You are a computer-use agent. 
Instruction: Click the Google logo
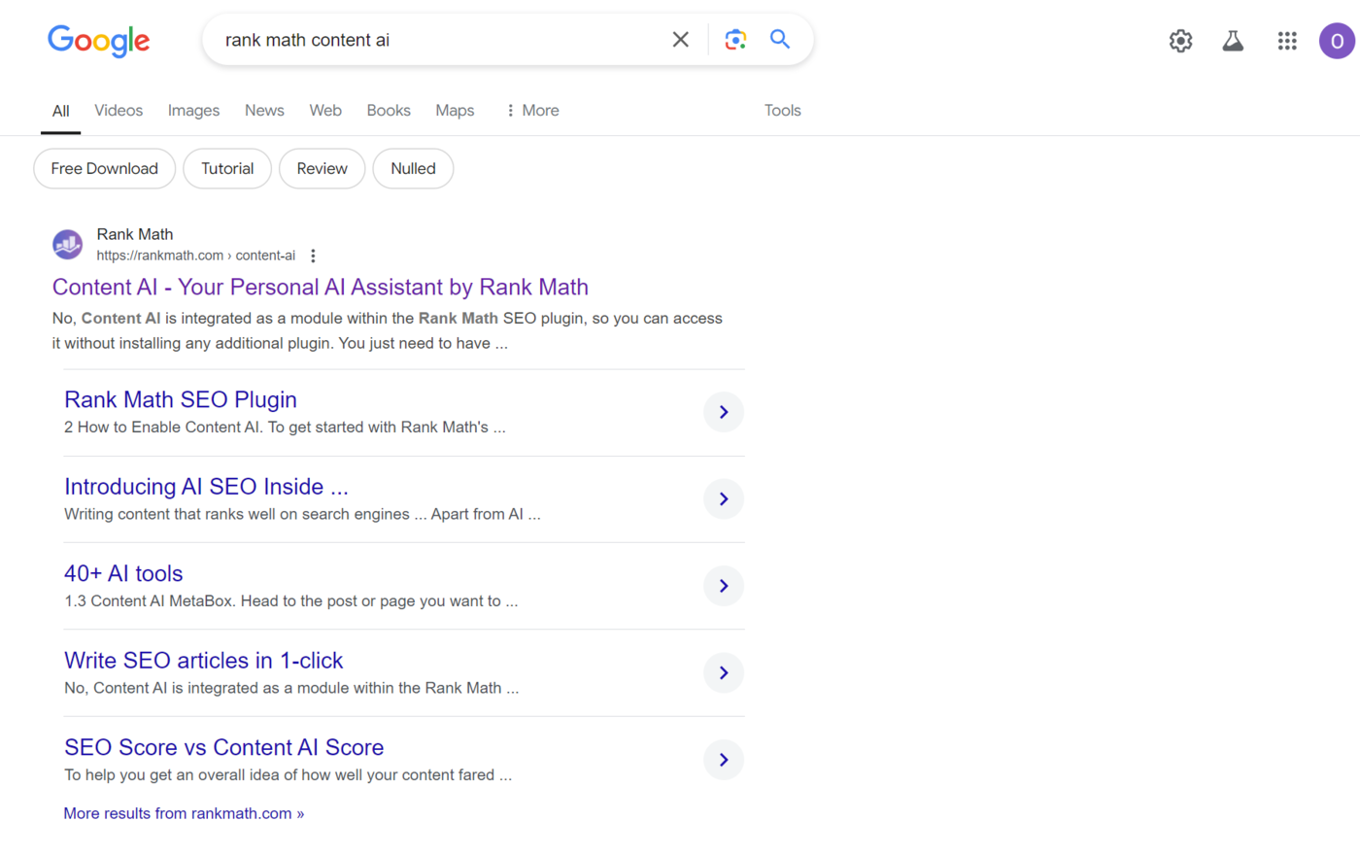[x=98, y=41]
